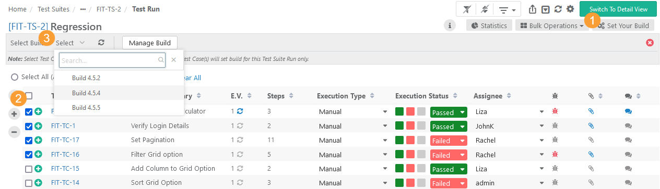Click the export share icon
660x189 pixels.
[533, 9]
